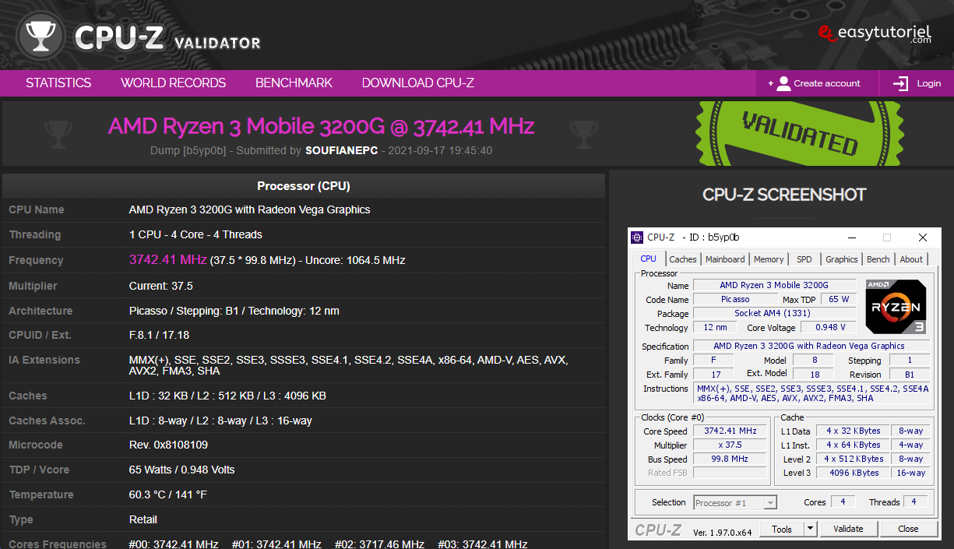Open the SOUFIANEPC submitter profile link
This screenshot has height=549, width=954.
[x=341, y=150]
